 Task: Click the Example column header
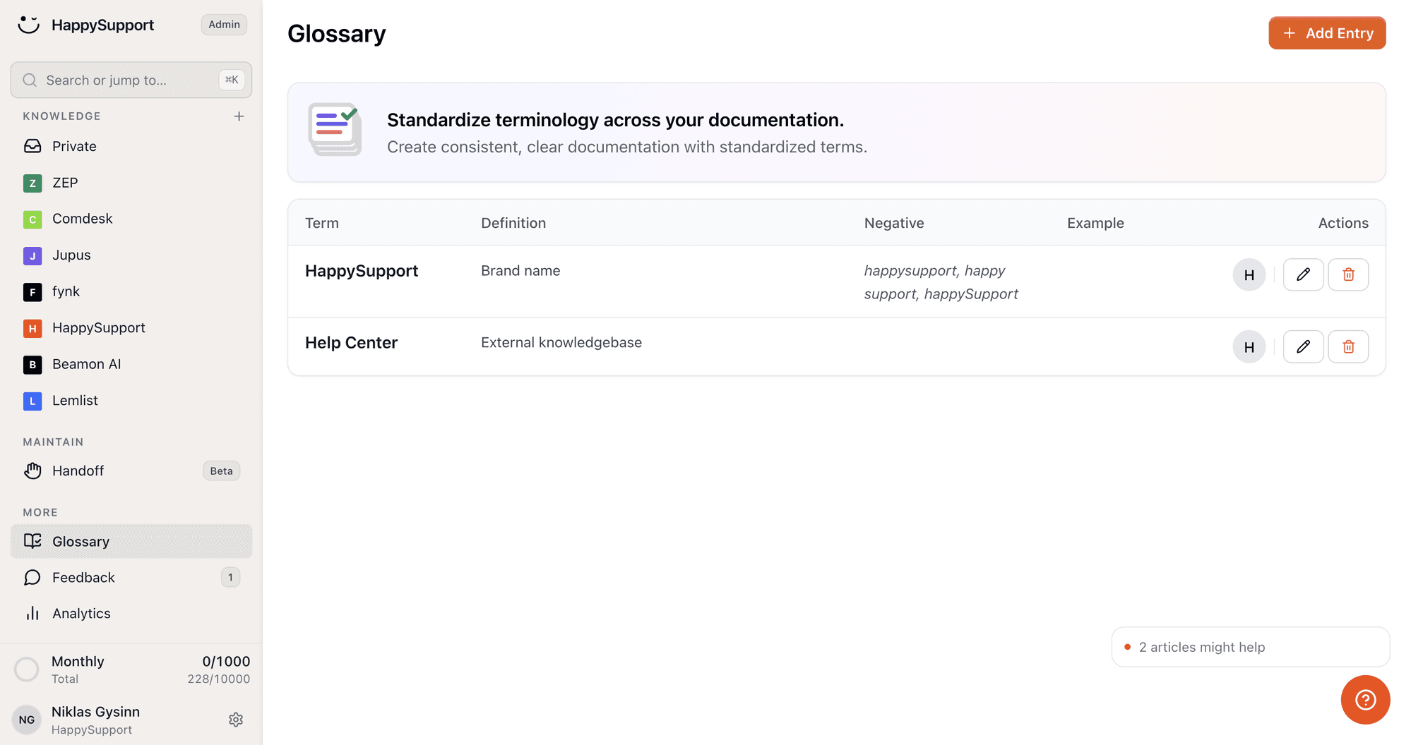[x=1095, y=223]
